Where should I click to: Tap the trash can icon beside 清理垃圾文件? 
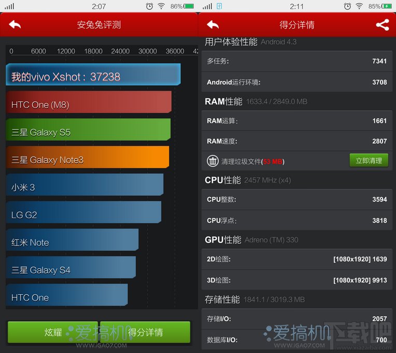click(x=213, y=161)
